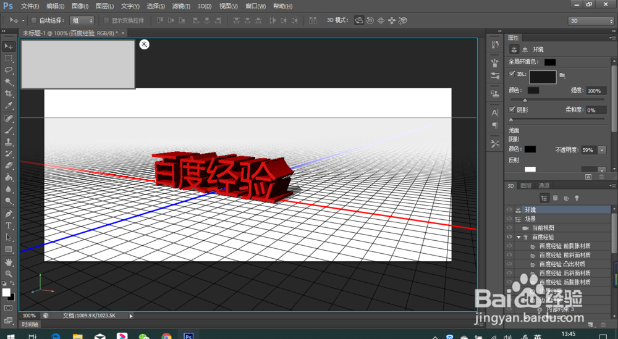Toggle visibility of 场景 row

[509, 219]
